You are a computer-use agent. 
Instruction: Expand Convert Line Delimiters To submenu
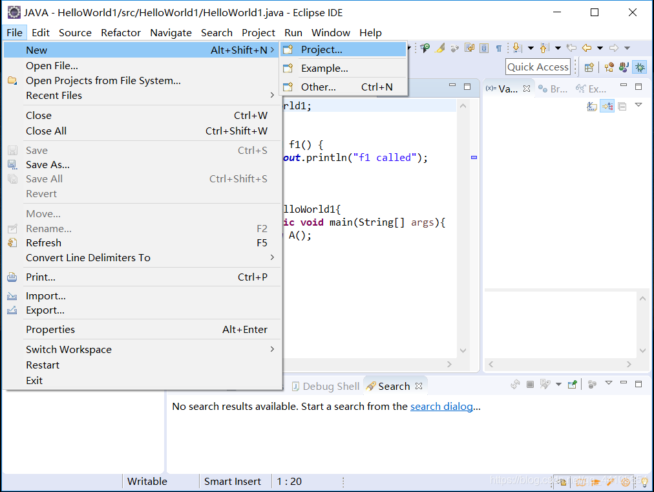point(142,258)
